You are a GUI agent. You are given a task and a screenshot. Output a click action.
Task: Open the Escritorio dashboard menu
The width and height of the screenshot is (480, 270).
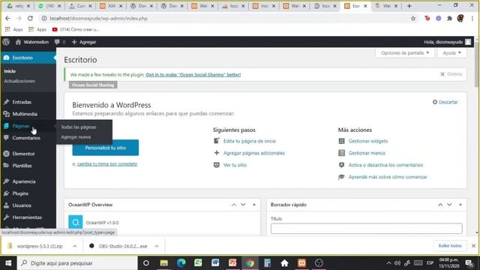click(x=28, y=58)
